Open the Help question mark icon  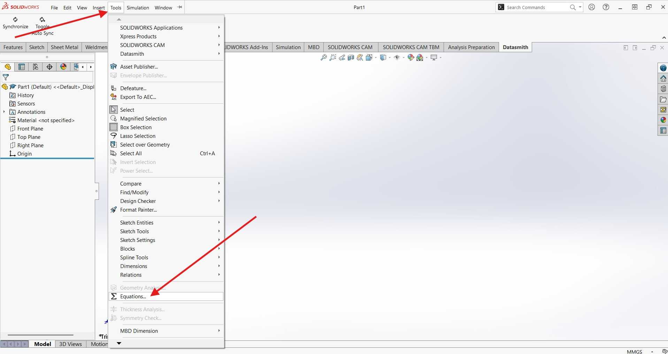tap(606, 7)
